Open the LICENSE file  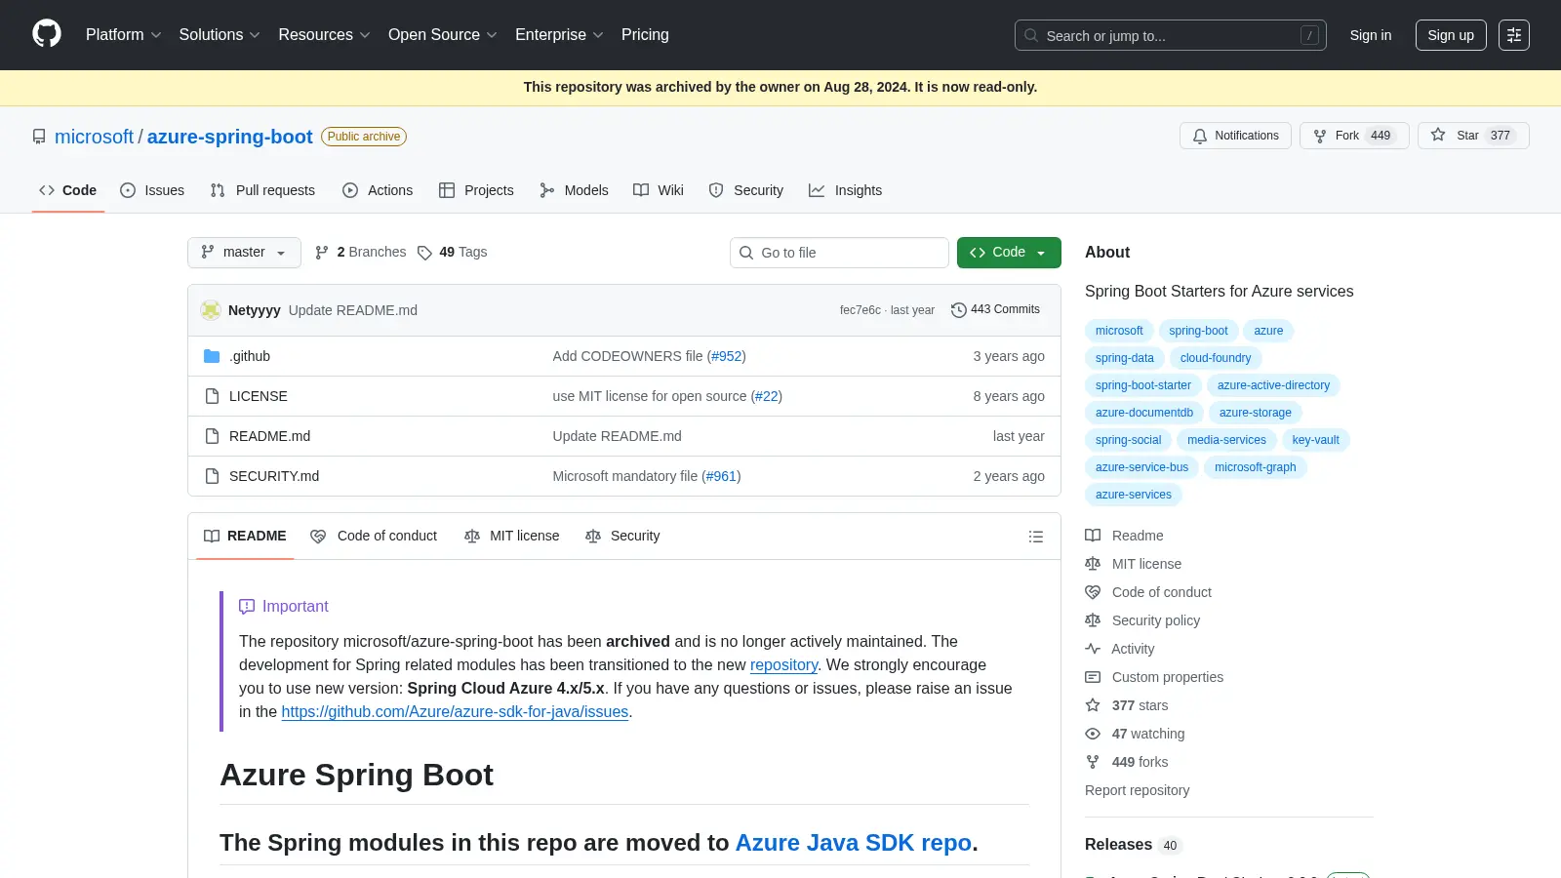(259, 396)
